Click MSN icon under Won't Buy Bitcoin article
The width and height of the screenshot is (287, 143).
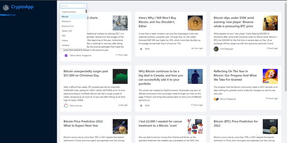point(141,49)
